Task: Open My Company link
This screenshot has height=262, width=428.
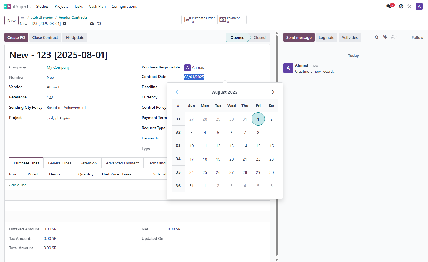Action: click(58, 67)
